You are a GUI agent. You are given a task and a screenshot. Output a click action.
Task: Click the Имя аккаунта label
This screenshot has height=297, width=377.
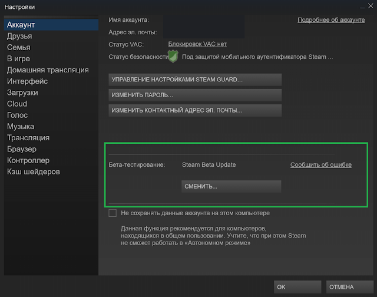tap(128, 20)
